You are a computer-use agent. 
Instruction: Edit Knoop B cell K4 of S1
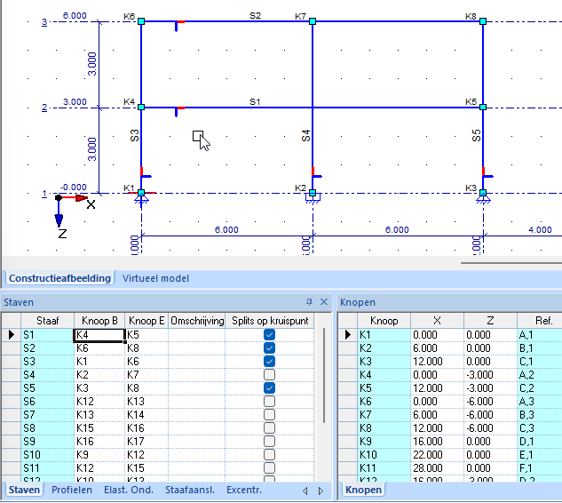click(99, 335)
